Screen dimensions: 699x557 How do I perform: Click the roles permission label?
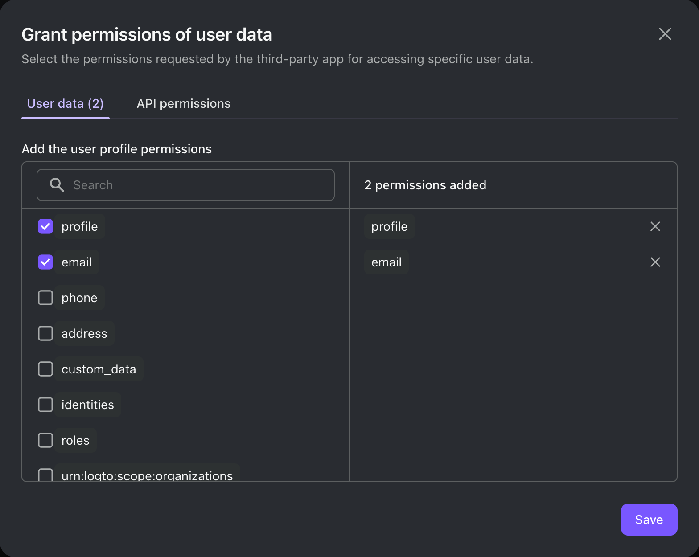(75, 440)
